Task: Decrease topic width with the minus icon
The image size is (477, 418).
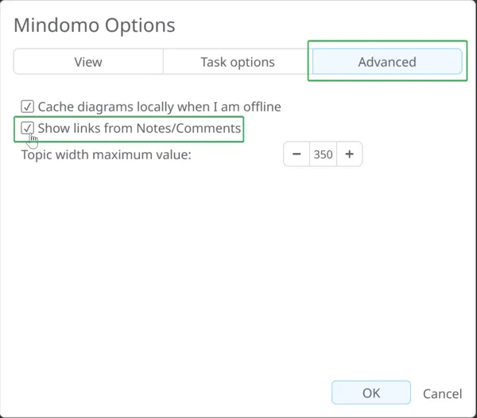Action: click(297, 154)
